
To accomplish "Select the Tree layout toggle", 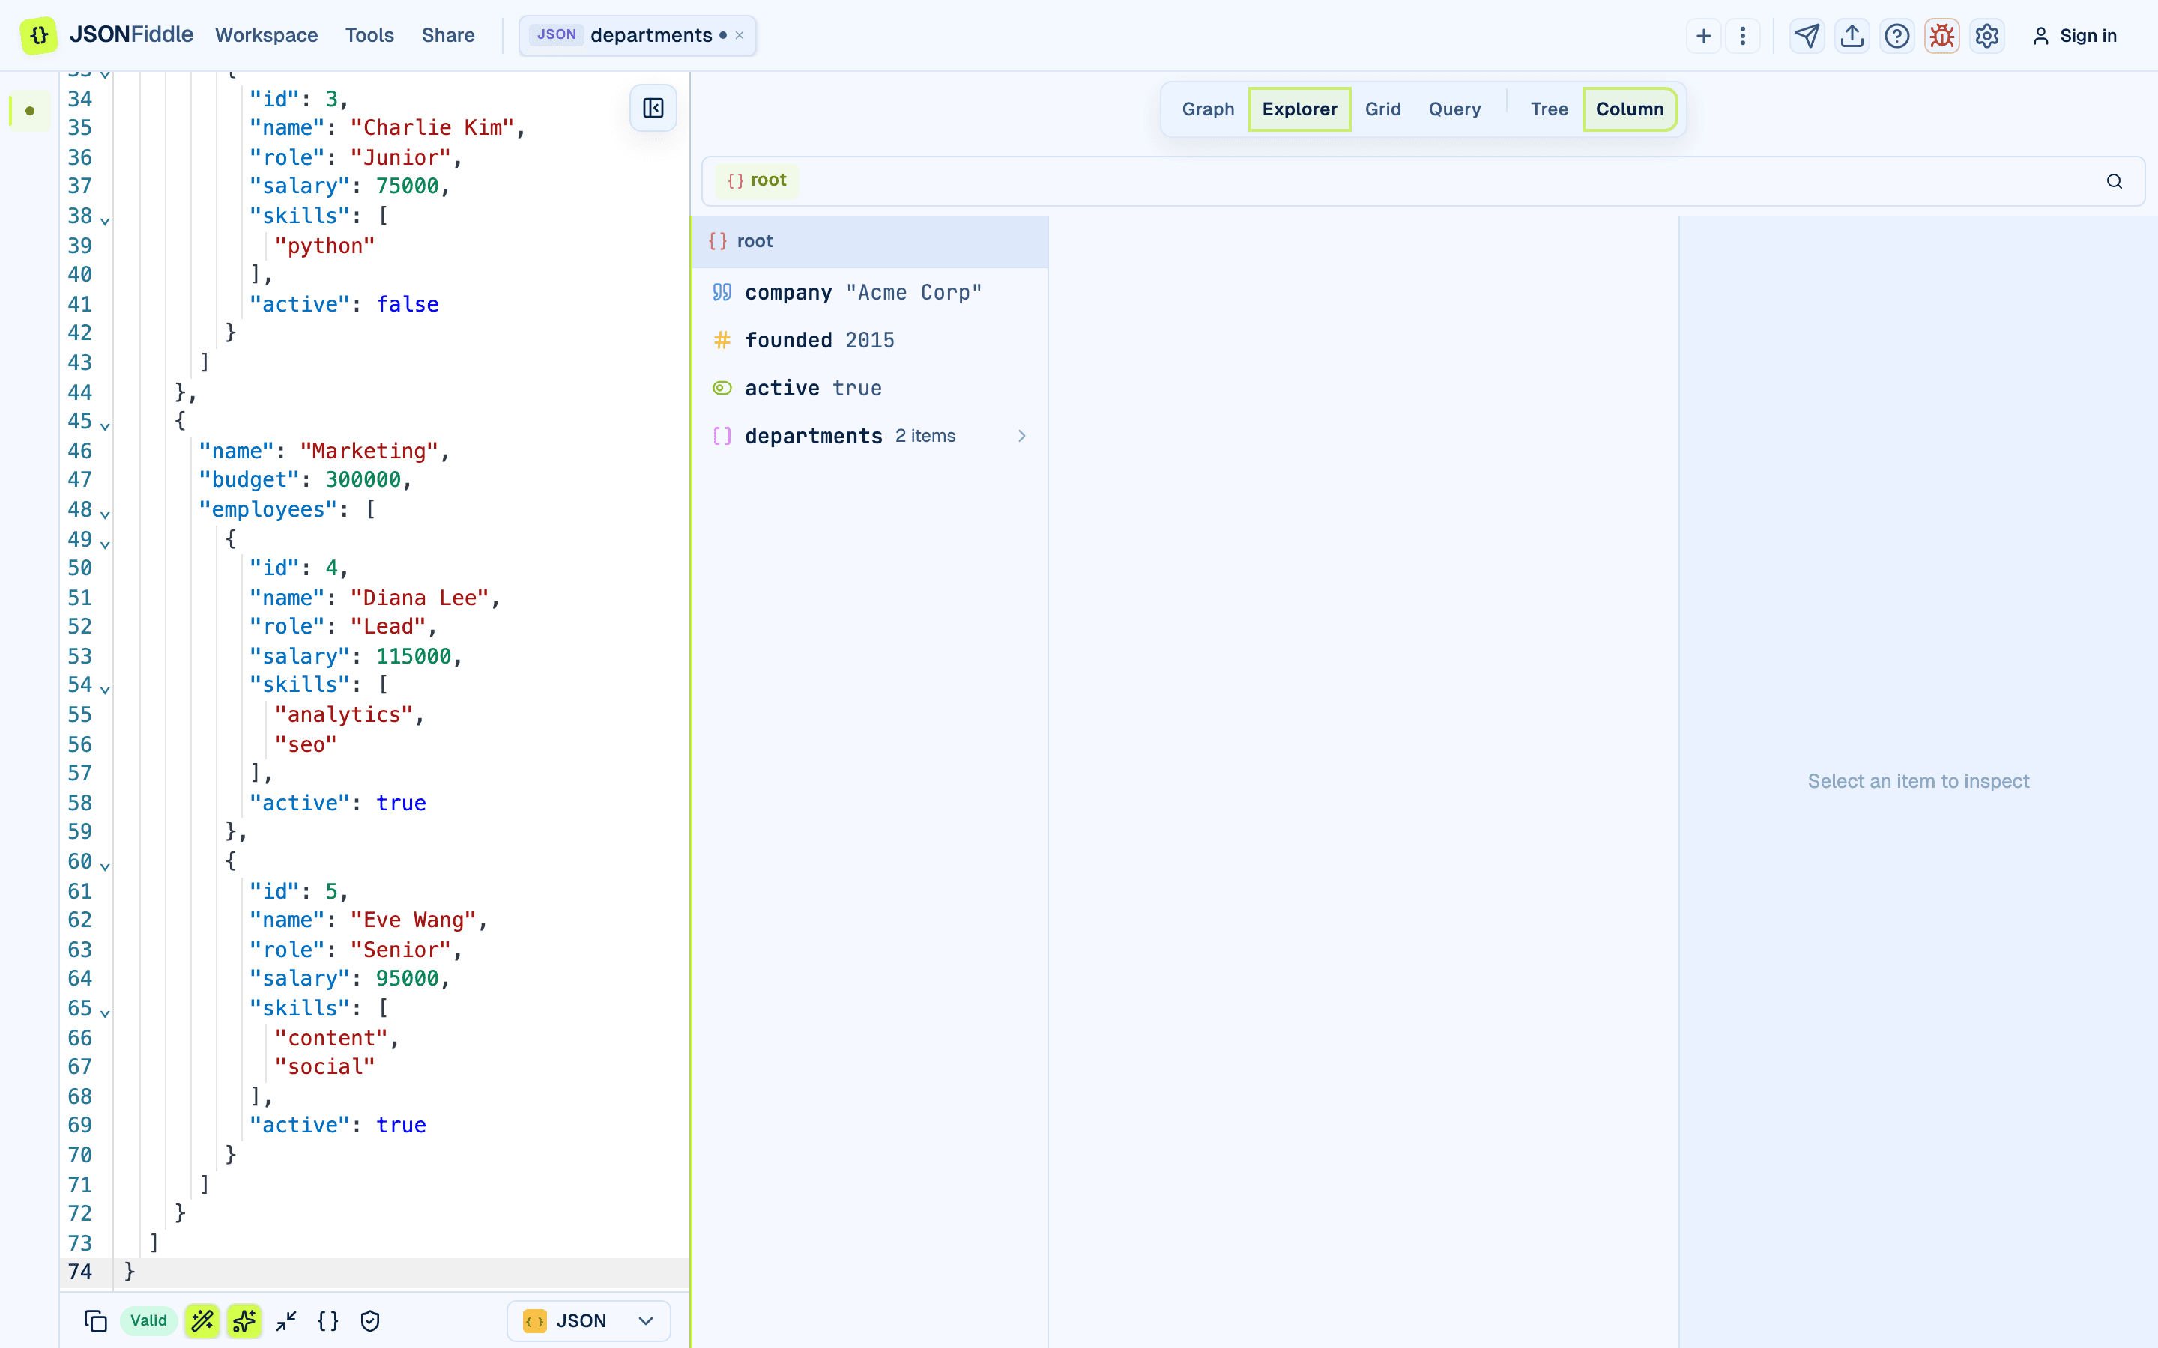I will click(x=1549, y=109).
